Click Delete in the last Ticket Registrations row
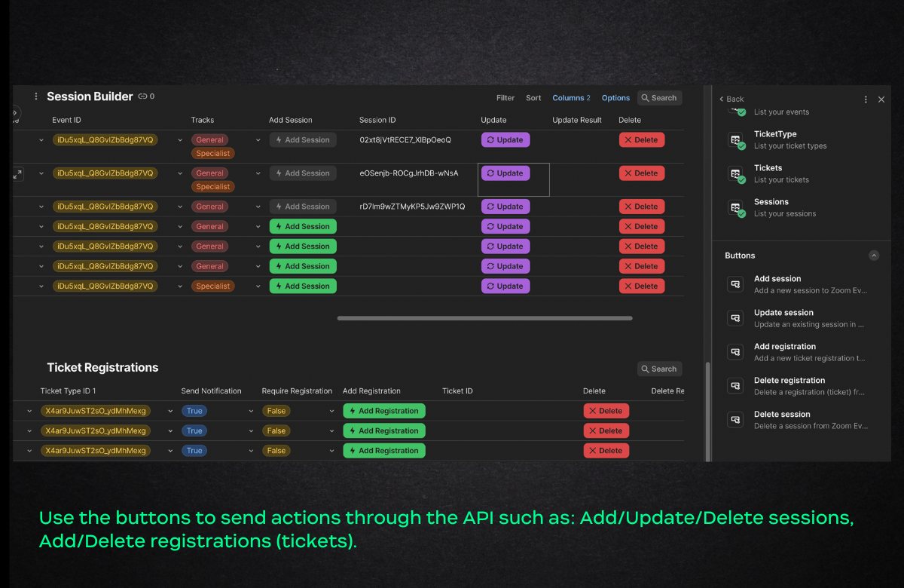Viewport: 904px width, 588px height. click(606, 451)
